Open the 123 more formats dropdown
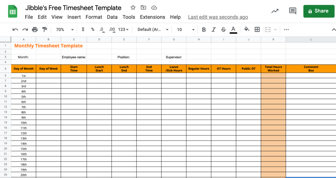This screenshot has width=336, height=178. coord(123,30)
